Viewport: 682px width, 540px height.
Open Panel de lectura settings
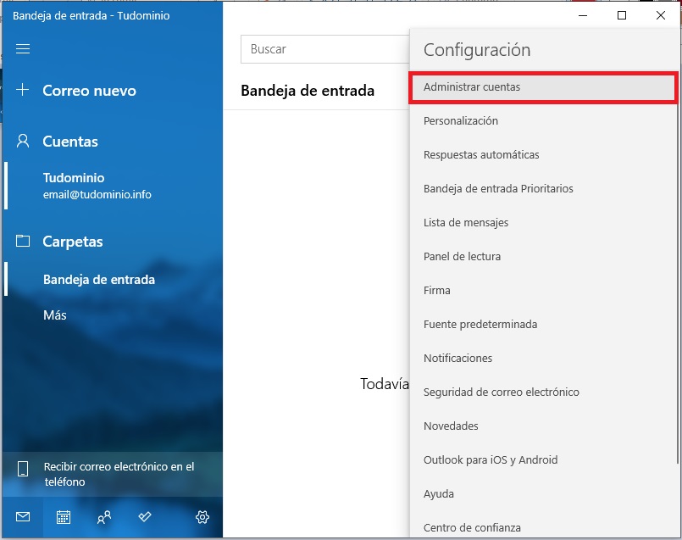click(x=543, y=257)
